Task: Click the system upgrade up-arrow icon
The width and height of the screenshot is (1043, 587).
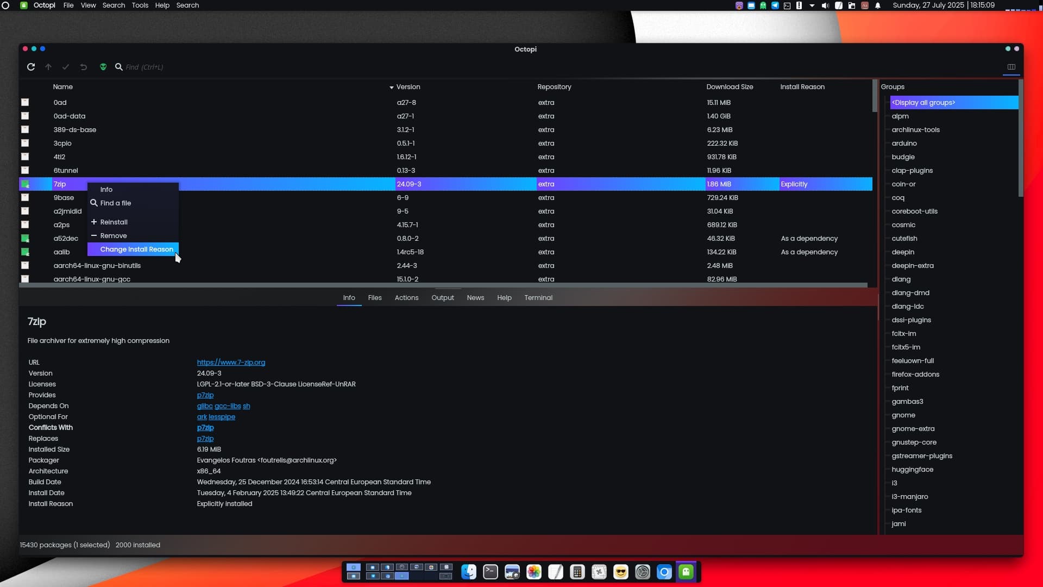Action: (x=48, y=67)
